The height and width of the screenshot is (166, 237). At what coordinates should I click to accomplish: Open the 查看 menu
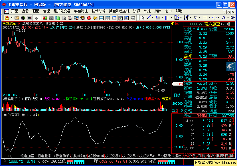pyautogui.click(x=25, y=11)
